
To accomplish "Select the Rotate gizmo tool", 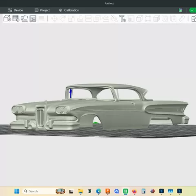I will 63,18.
